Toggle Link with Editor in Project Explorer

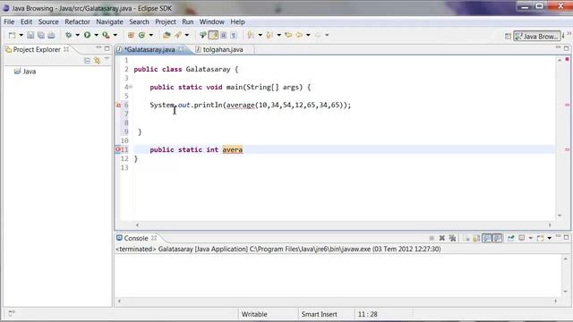(x=98, y=61)
